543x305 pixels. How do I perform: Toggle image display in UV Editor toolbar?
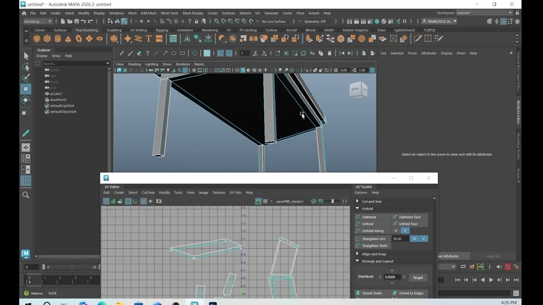pyautogui.click(x=258, y=201)
